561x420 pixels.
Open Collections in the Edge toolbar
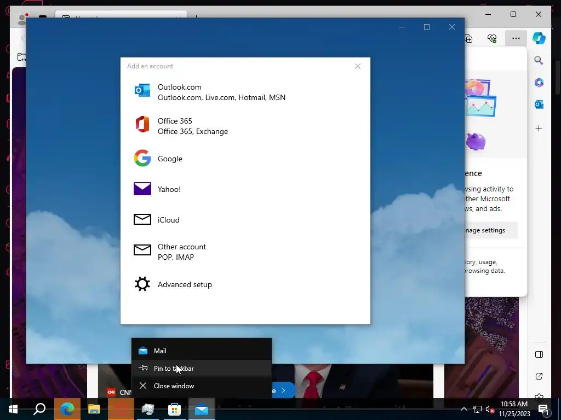click(469, 38)
